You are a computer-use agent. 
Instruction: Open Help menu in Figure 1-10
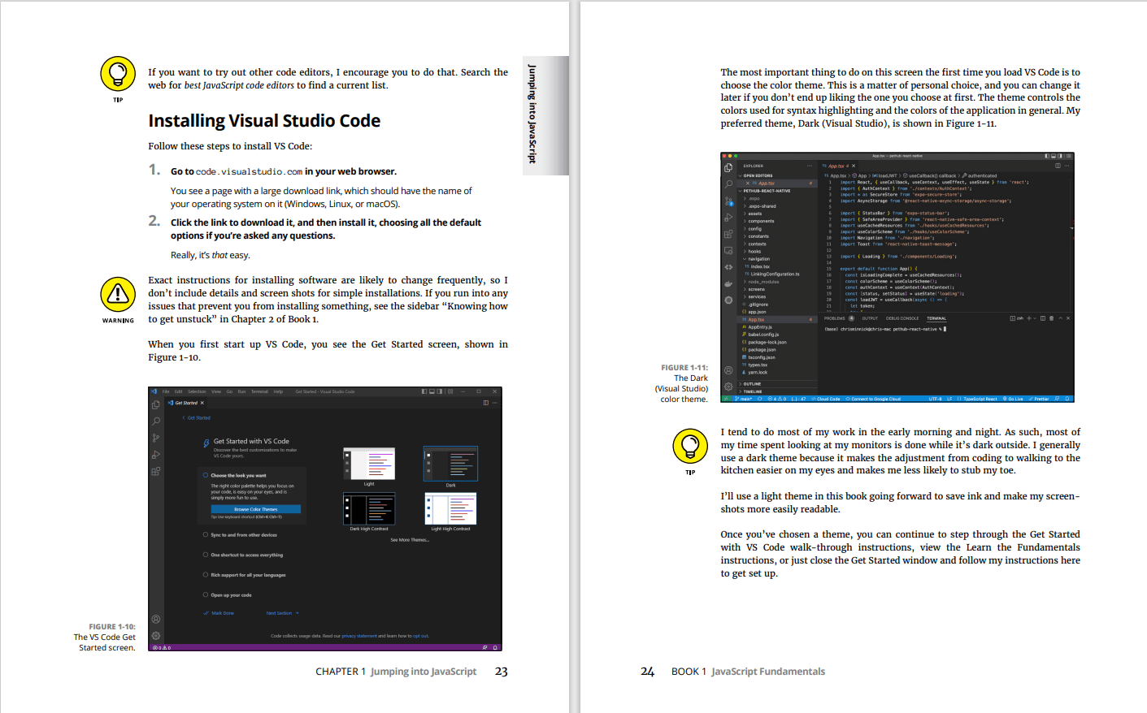pyautogui.click(x=278, y=391)
